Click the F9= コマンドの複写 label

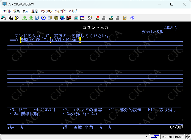(82, 110)
